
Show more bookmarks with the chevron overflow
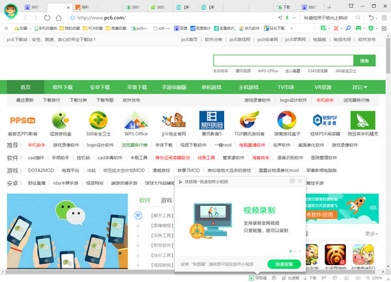[x=291, y=29]
